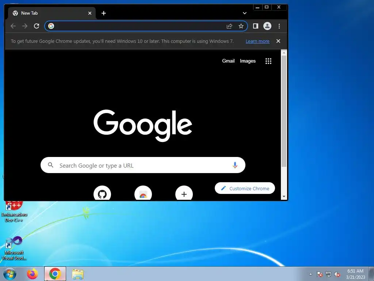Bookmark this tab with the star icon
374x281 pixels.
click(241, 26)
